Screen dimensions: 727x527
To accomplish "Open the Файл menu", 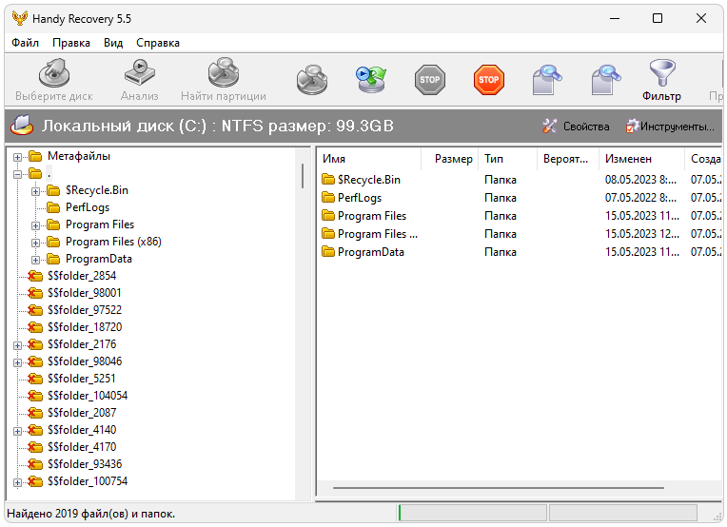I will [x=25, y=43].
